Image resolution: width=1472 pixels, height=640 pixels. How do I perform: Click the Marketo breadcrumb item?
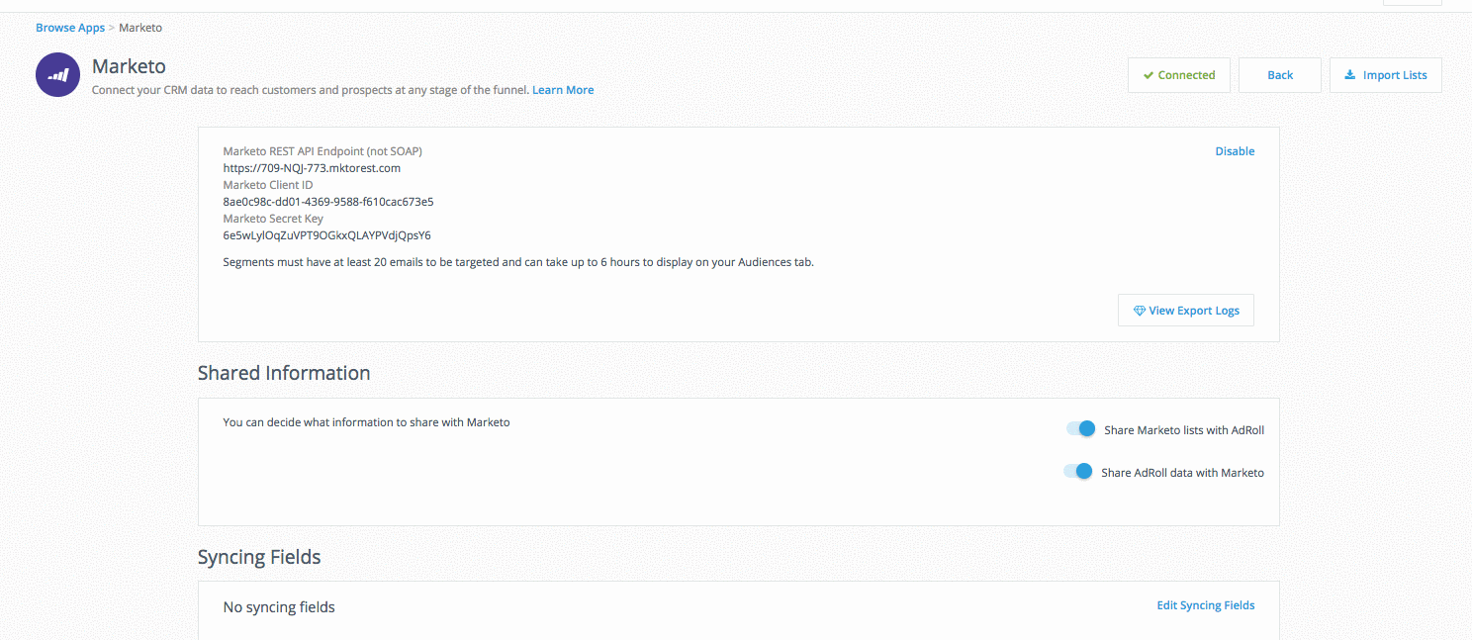pyautogui.click(x=140, y=28)
